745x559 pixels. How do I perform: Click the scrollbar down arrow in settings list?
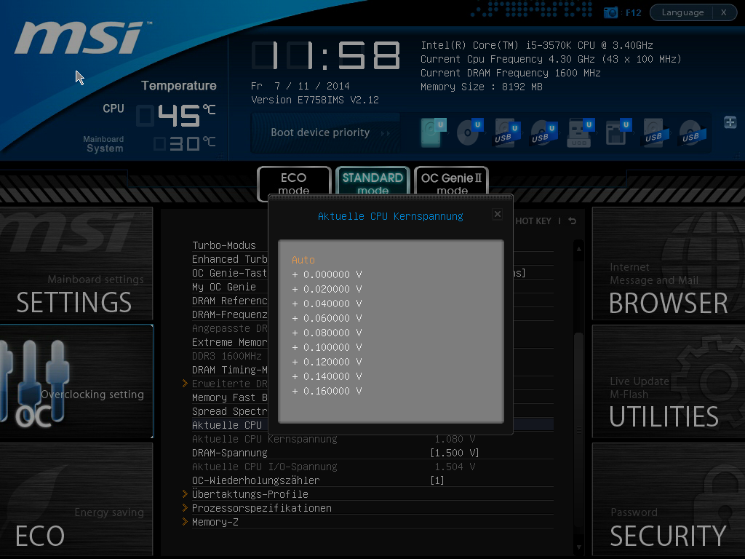(x=578, y=547)
